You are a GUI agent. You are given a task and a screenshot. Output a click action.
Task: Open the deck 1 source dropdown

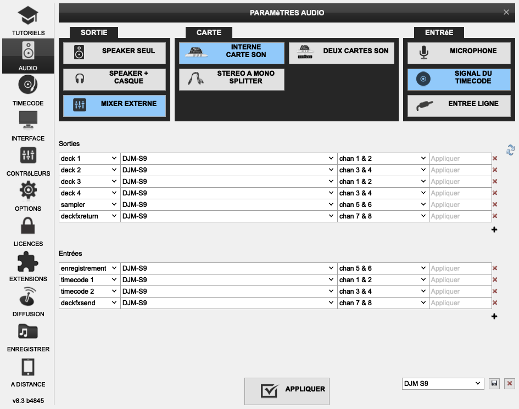pyautogui.click(x=90, y=159)
